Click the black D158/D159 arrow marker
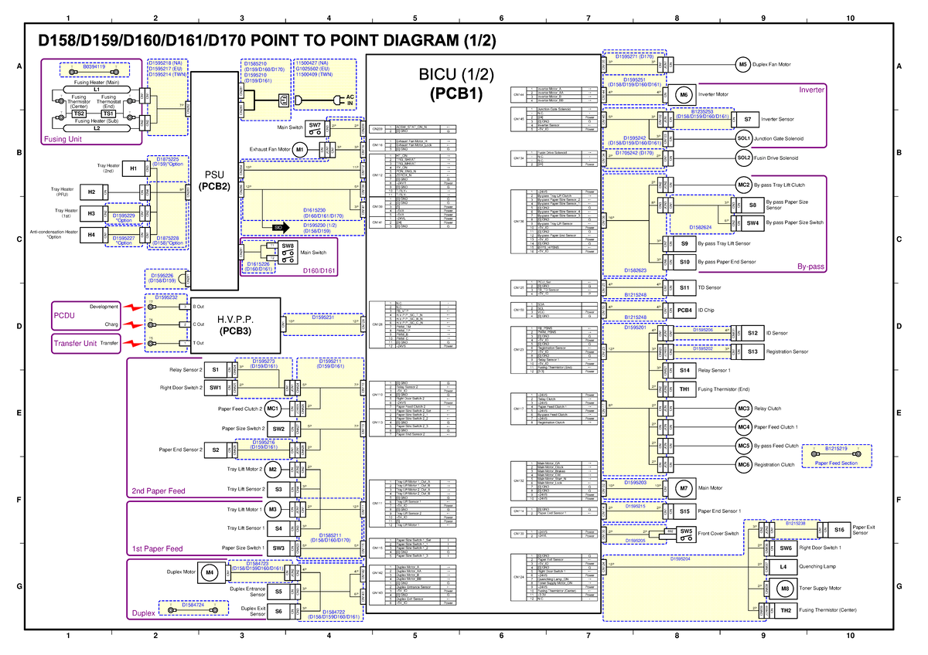The image size is (928, 655). (x=280, y=226)
